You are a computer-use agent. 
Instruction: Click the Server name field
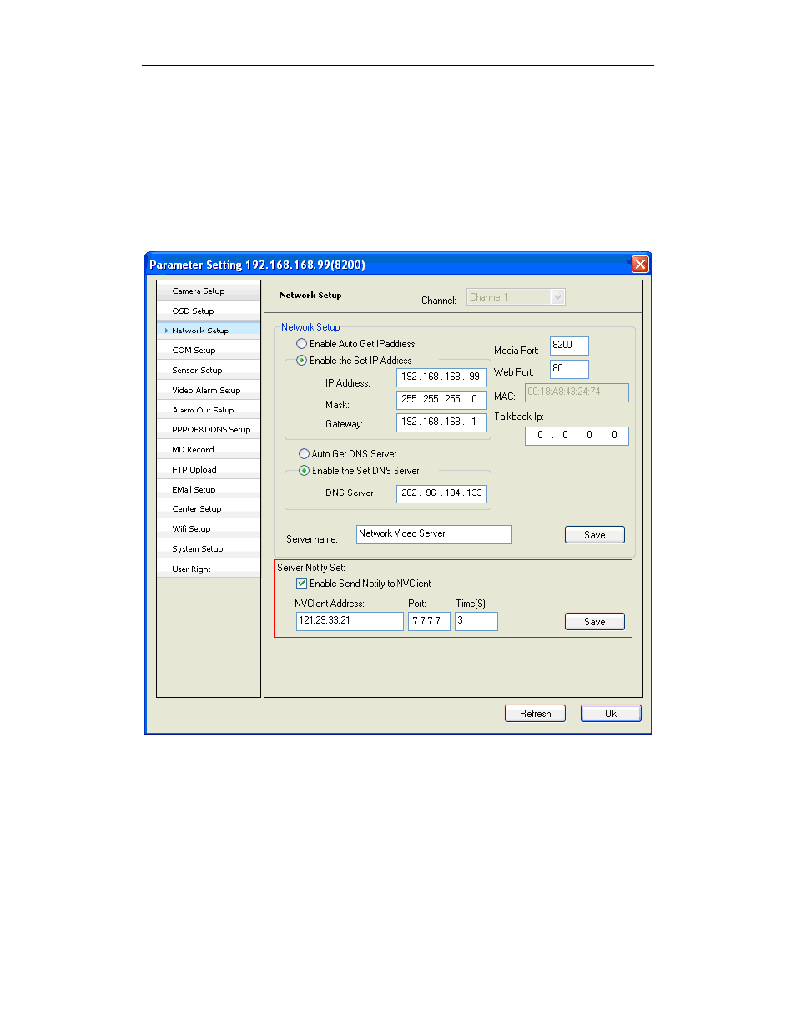click(x=434, y=534)
